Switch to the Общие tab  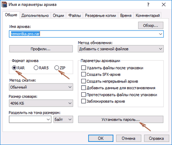pyautogui.click(x=11, y=15)
